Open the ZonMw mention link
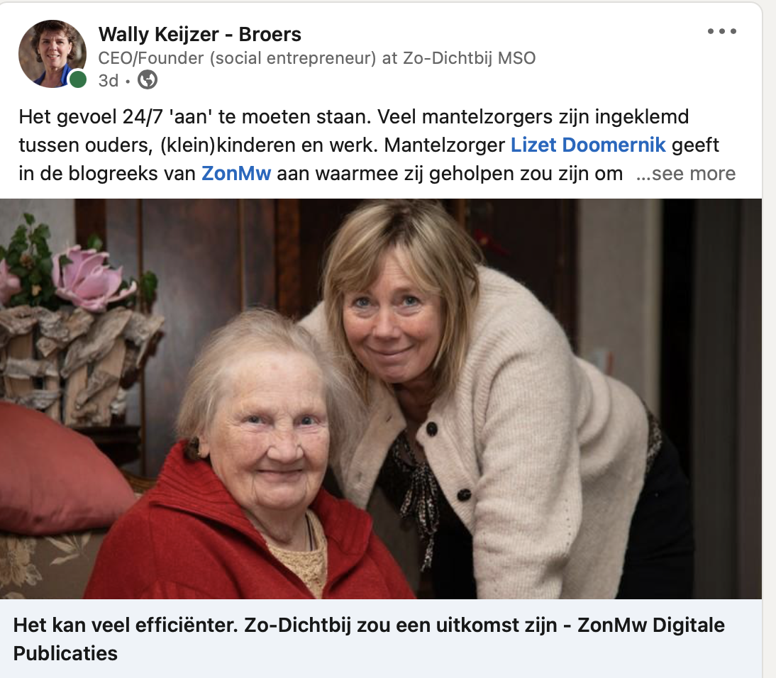The height and width of the screenshot is (678, 776). [236, 174]
